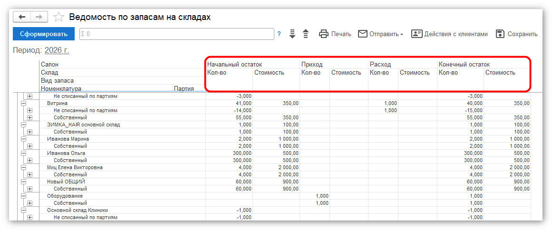Screen dimensions: 552x230
Task: Collapse the Иванова Ольга group
Action: (24, 153)
